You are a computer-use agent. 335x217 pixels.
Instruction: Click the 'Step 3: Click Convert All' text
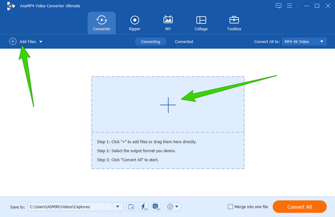pos(128,160)
